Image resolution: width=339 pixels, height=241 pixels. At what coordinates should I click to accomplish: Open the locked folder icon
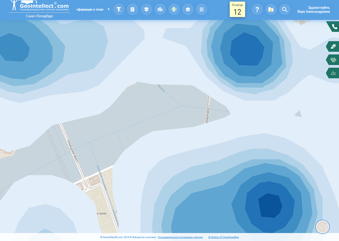click(271, 10)
